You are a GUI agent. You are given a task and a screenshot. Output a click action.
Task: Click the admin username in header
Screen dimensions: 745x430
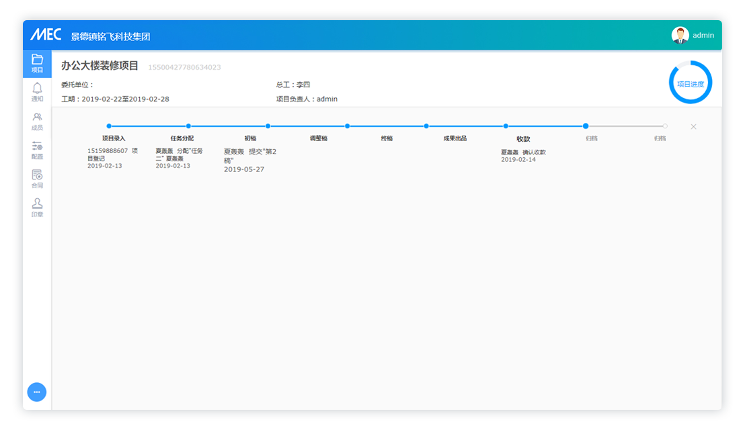click(x=703, y=36)
